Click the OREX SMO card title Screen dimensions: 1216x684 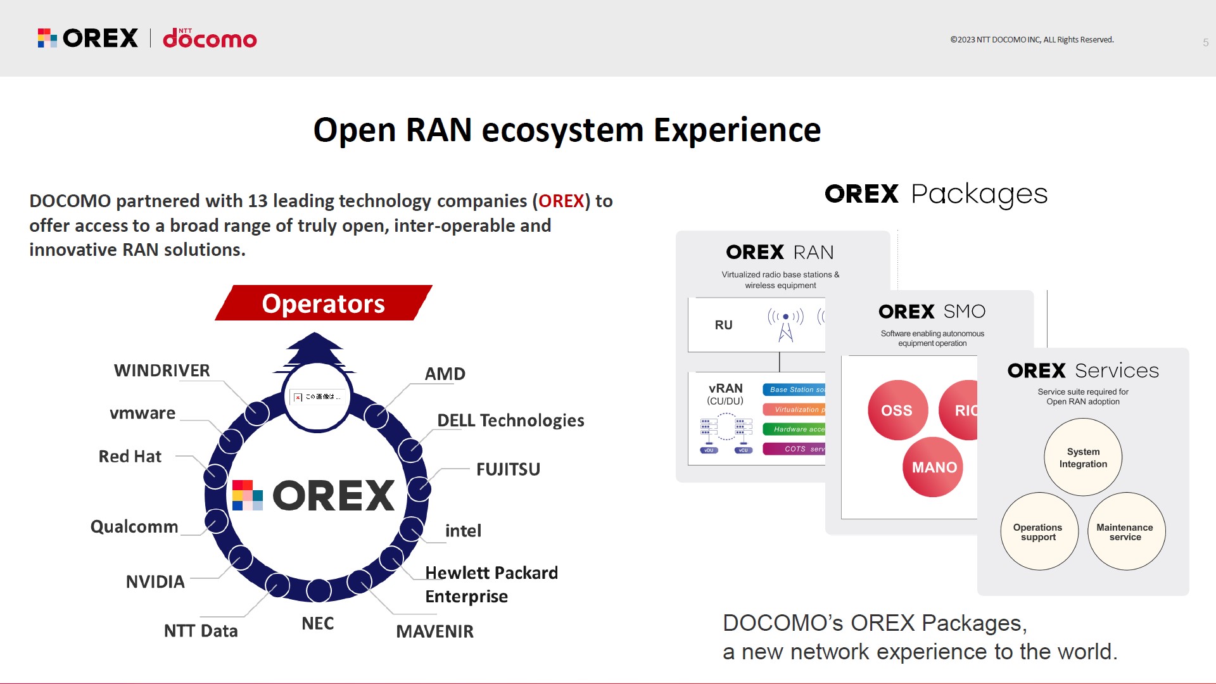[932, 312]
